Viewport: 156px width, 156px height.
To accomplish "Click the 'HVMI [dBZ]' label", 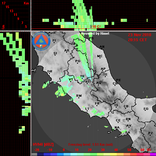I will coord(43,144).
